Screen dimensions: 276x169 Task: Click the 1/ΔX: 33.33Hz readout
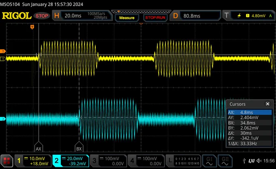[x=250, y=144]
